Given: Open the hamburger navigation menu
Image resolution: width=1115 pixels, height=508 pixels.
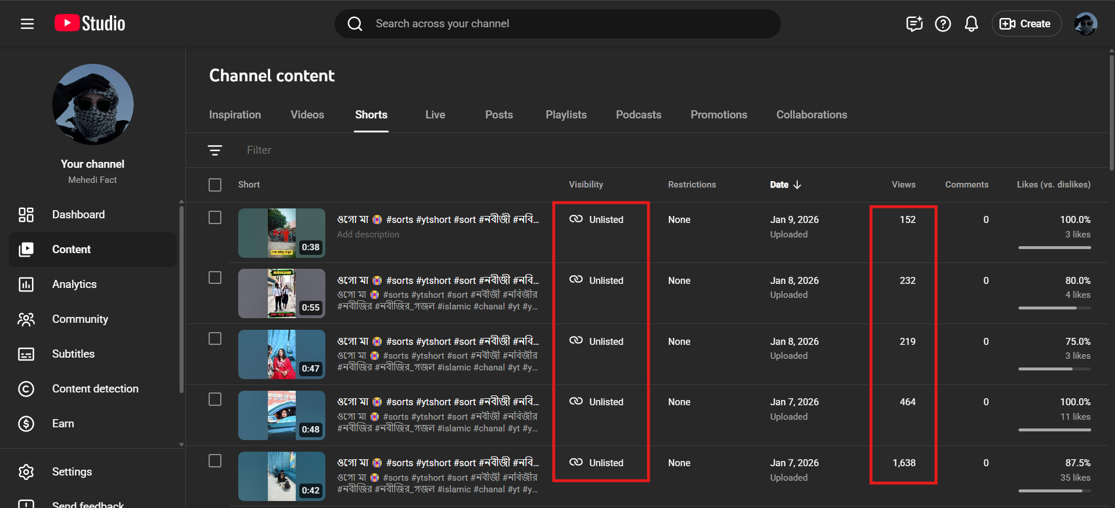Looking at the screenshot, I should pyautogui.click(x=27, y=24).
